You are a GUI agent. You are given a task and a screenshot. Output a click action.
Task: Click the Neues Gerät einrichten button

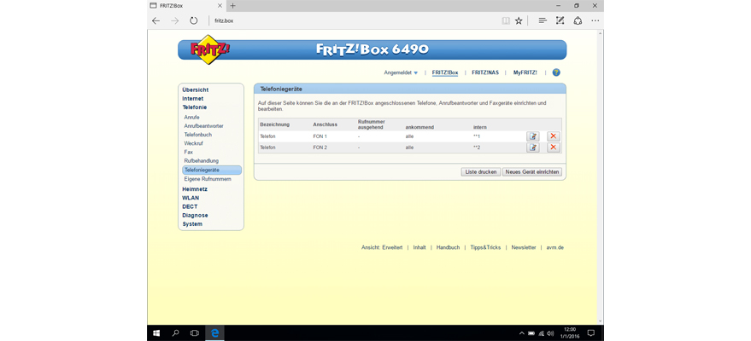[531, 171]
